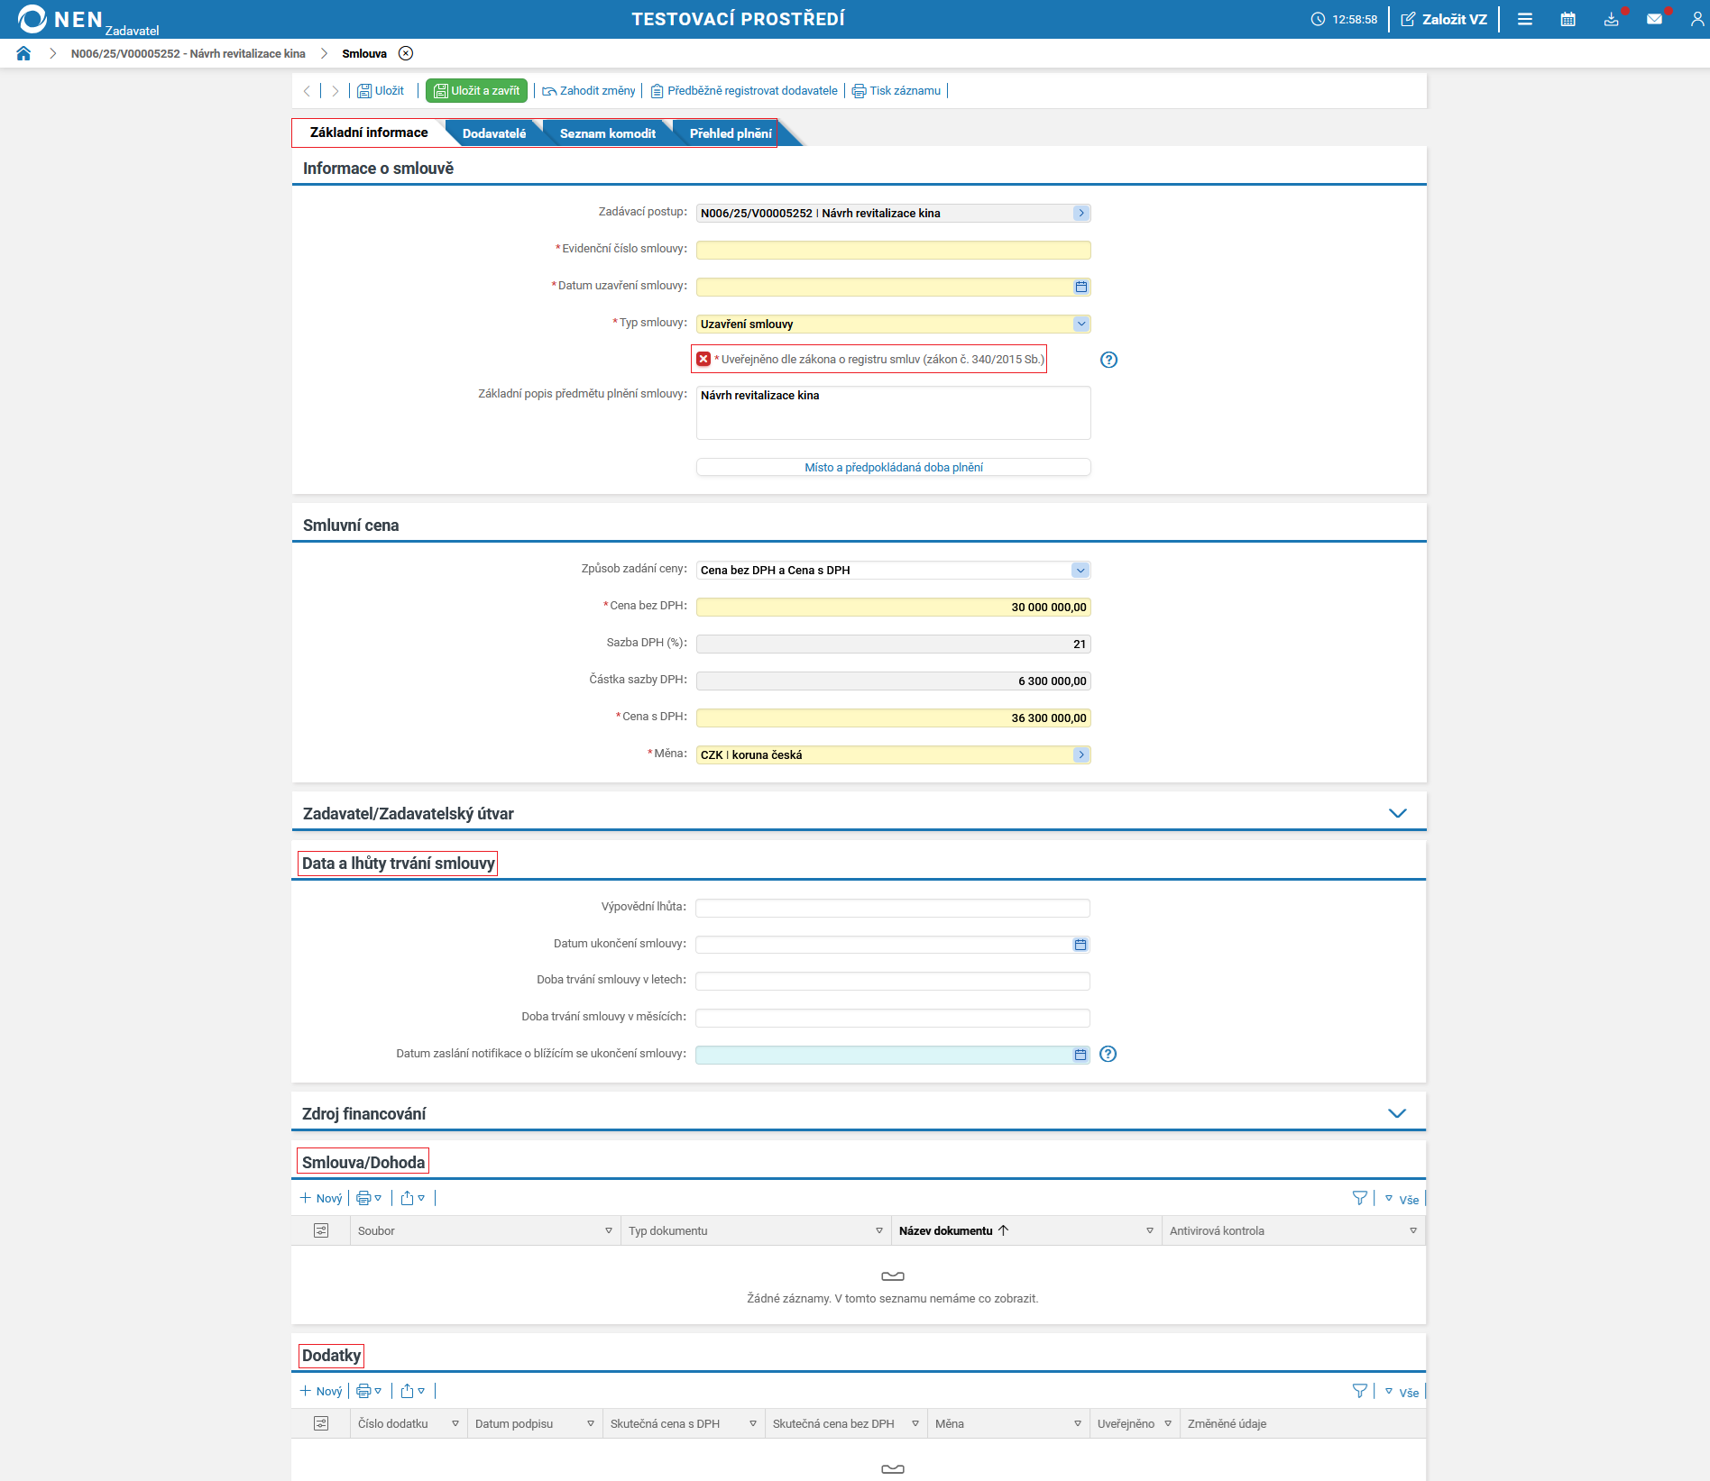Open date picker for Datum uzavření smlouvy
1710x1481 pixels.
click(1080, 287)
